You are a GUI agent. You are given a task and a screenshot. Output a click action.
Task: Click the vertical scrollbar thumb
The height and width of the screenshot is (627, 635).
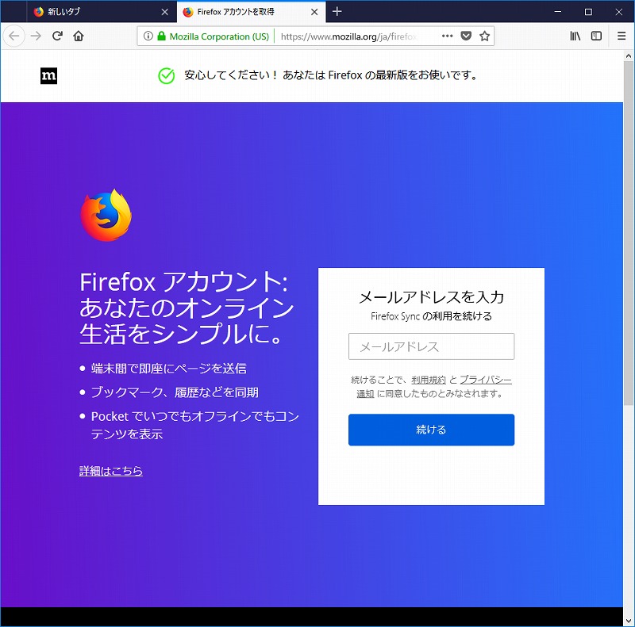[629, 233]
